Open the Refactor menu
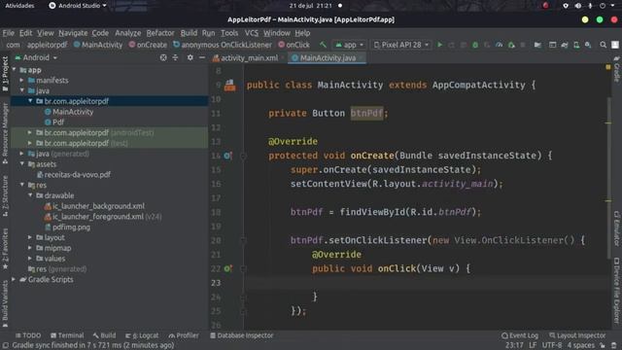 pos(160,33)
